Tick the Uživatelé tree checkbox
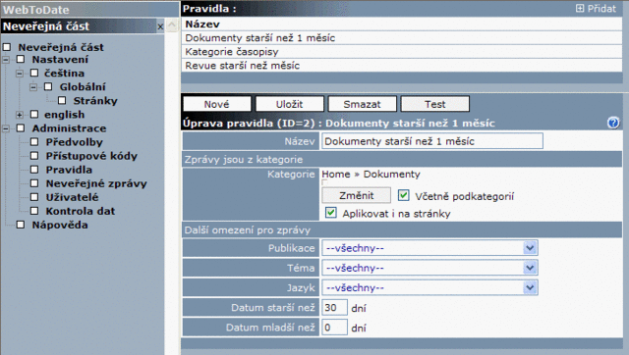 [x=34, y=197]
